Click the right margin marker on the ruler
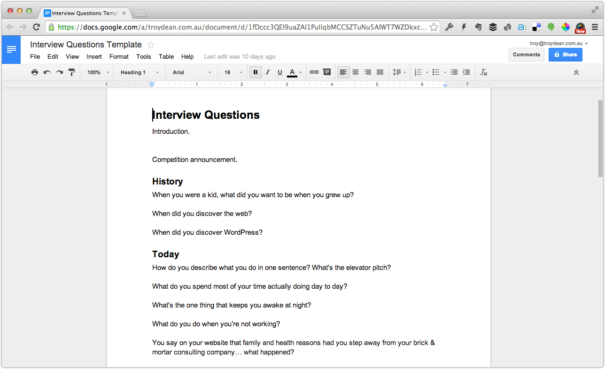This screenshot has height=369, width=605. point(445,85)
